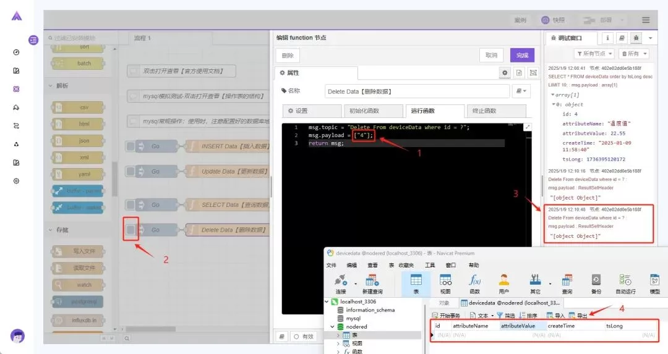Click expand editor icon in code area

click(x=528, y=127)
